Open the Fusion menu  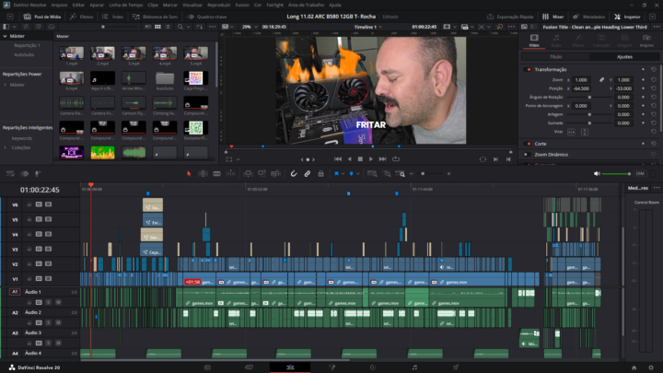[x=242, y=4]
